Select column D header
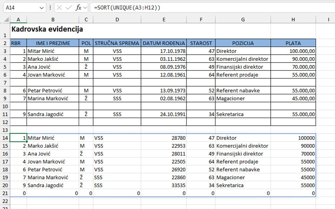Screen dimensions: 335x209 [117, 19]
